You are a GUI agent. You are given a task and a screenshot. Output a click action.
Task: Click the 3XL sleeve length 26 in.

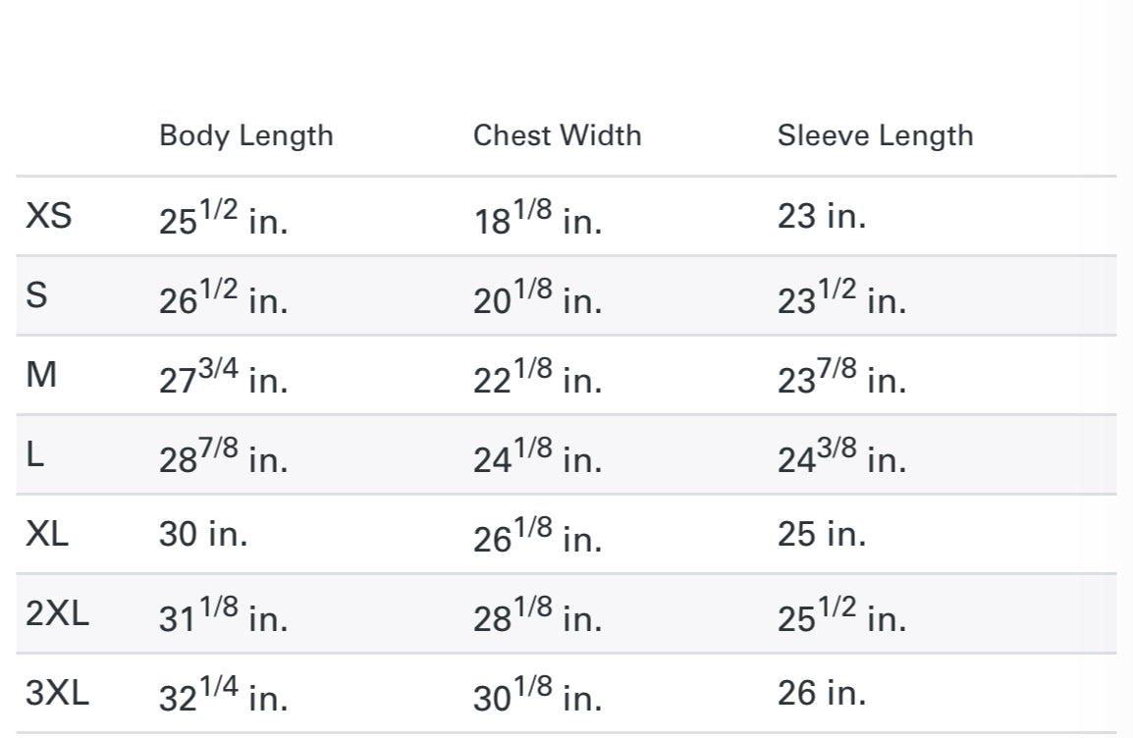point(822,693)
